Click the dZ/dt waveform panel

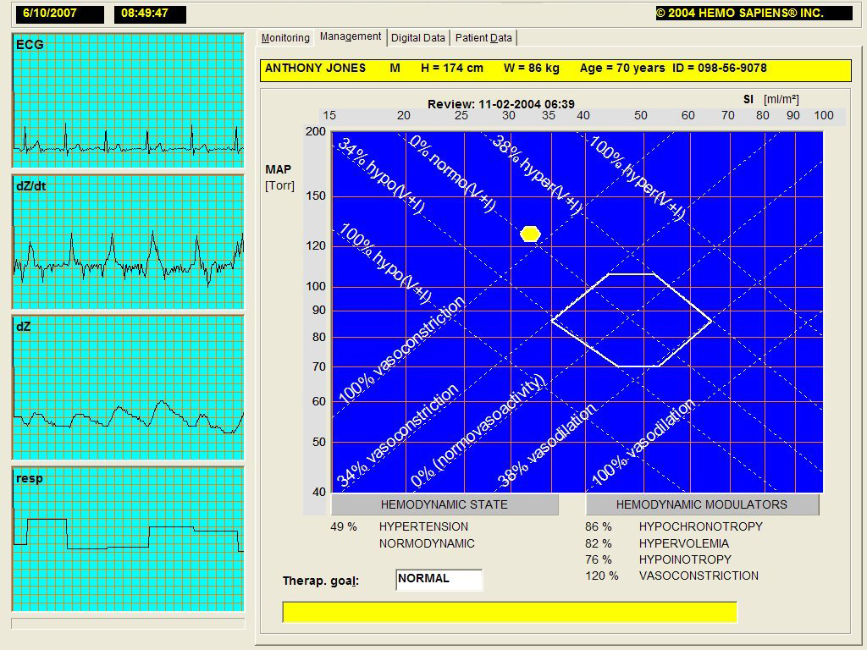(x=128, y=242)
